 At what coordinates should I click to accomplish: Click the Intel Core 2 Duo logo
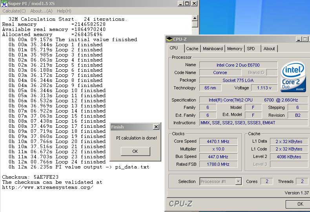tap(293, 77)
